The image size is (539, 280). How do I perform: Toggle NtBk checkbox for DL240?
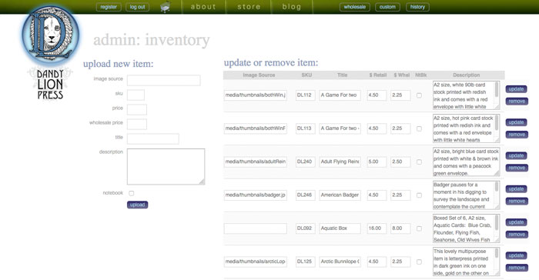click(419, 162)
